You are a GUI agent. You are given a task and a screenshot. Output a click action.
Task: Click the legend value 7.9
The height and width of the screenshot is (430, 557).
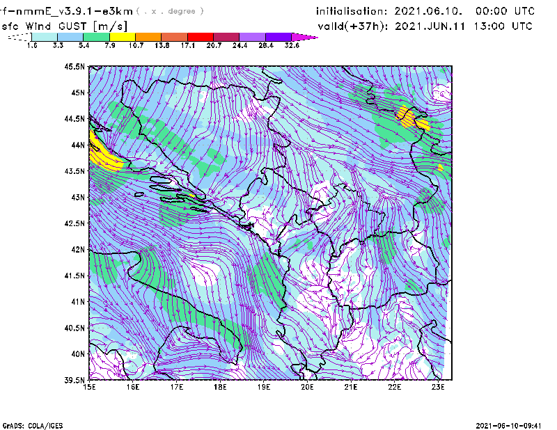[110, 45]
